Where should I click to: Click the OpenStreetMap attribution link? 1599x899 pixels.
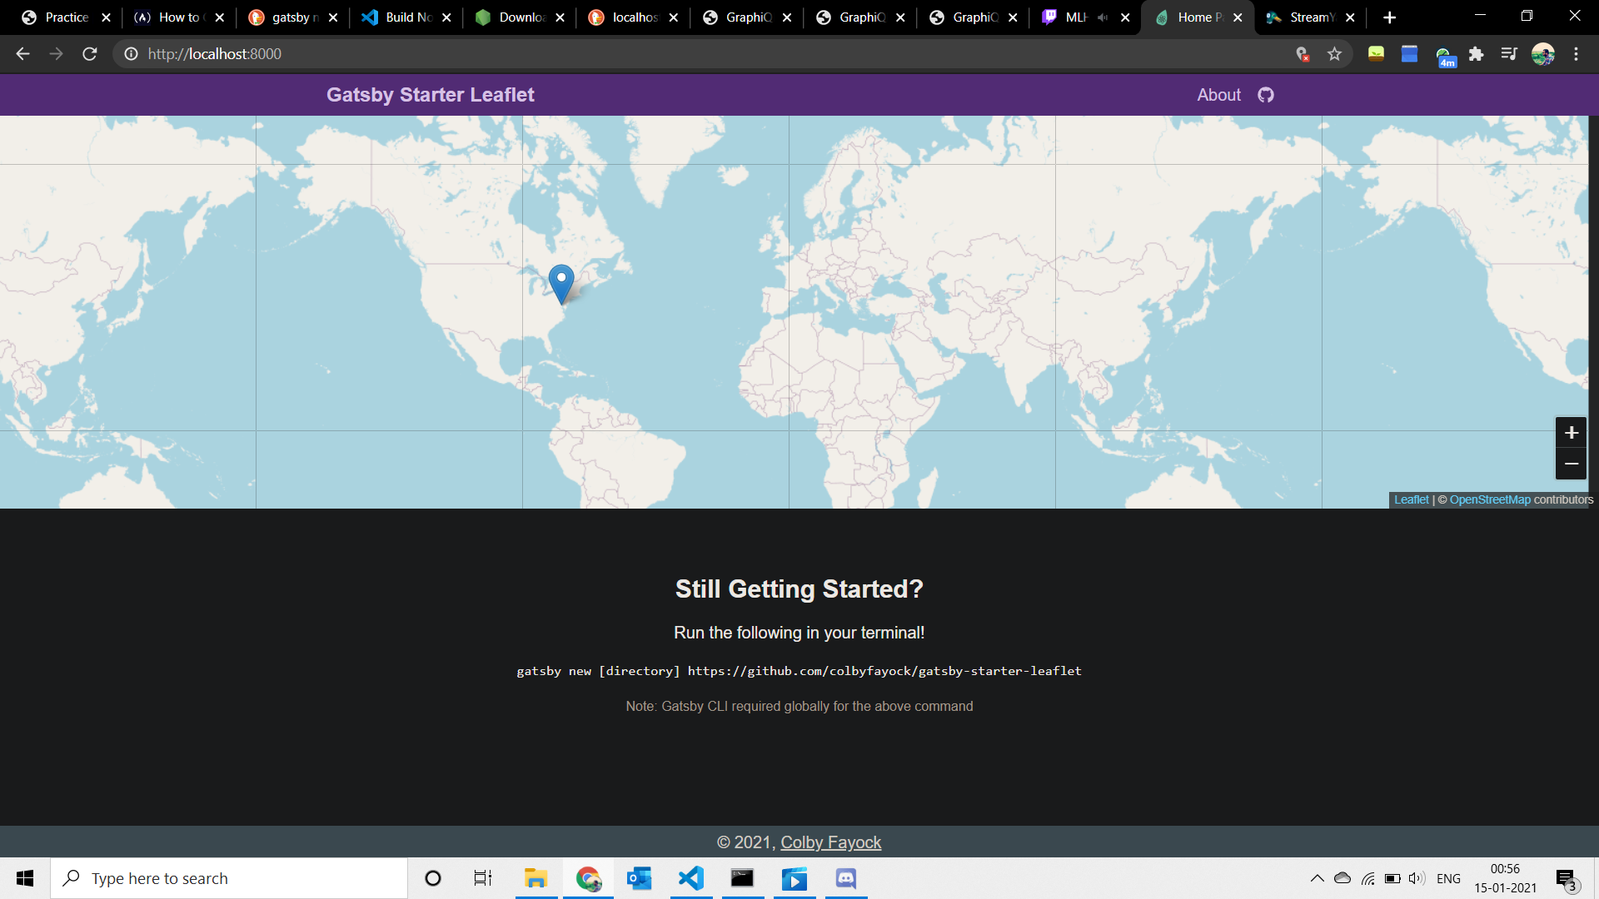(1489, 499)
